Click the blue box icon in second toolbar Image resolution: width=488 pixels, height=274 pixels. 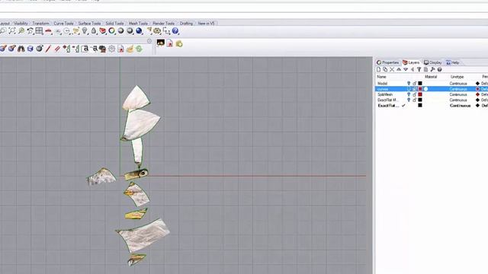(30, 49)
